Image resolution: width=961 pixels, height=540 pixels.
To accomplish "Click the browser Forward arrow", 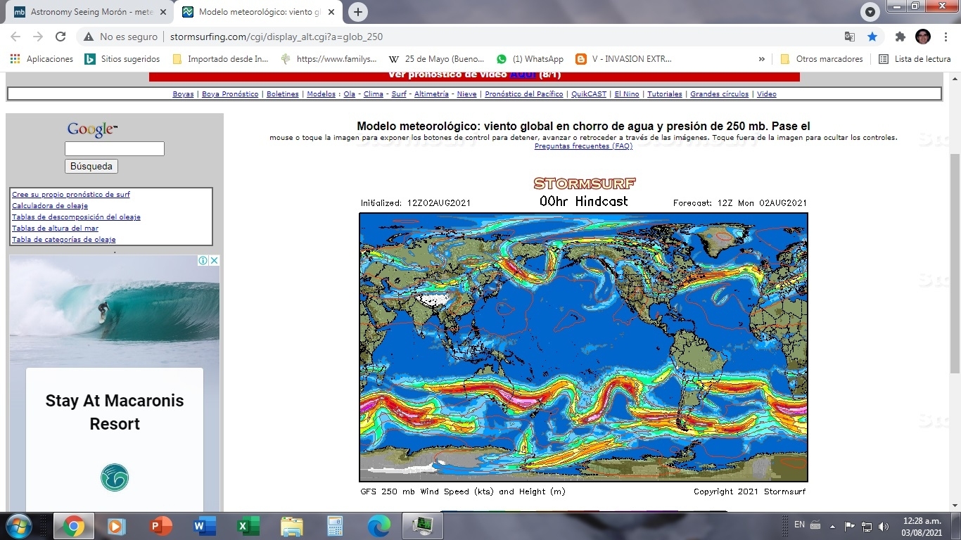I will coord(38,37).
